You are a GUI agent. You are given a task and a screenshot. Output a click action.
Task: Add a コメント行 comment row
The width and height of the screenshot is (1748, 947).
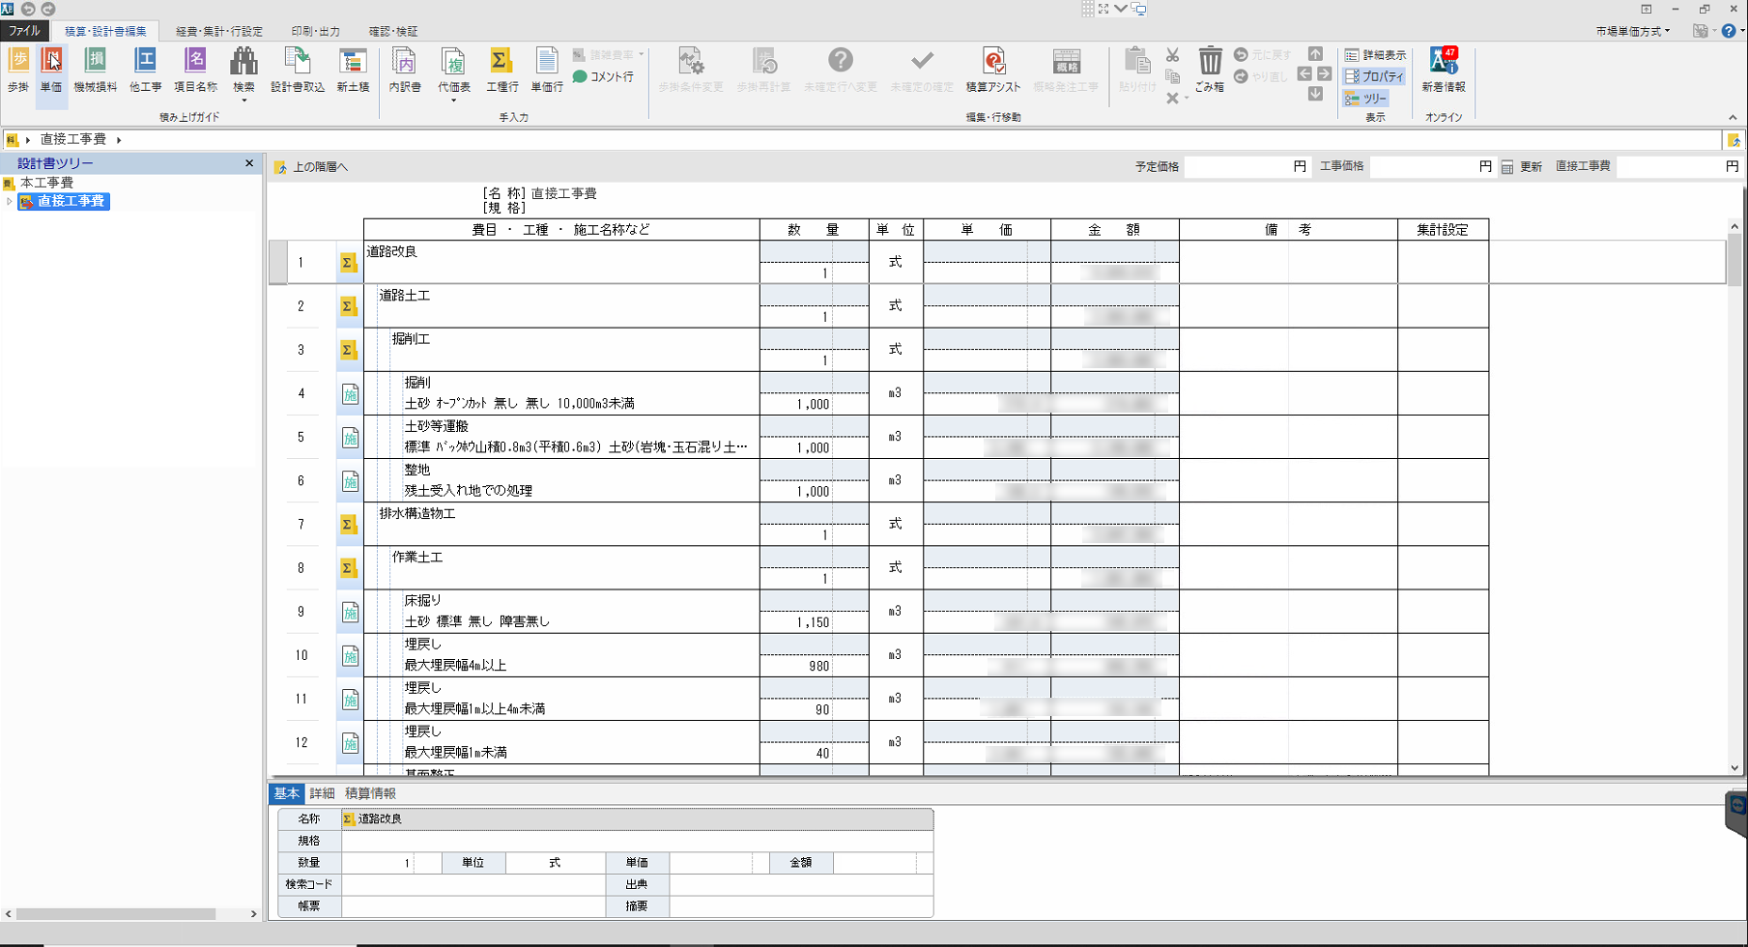[x=603, y=76]
